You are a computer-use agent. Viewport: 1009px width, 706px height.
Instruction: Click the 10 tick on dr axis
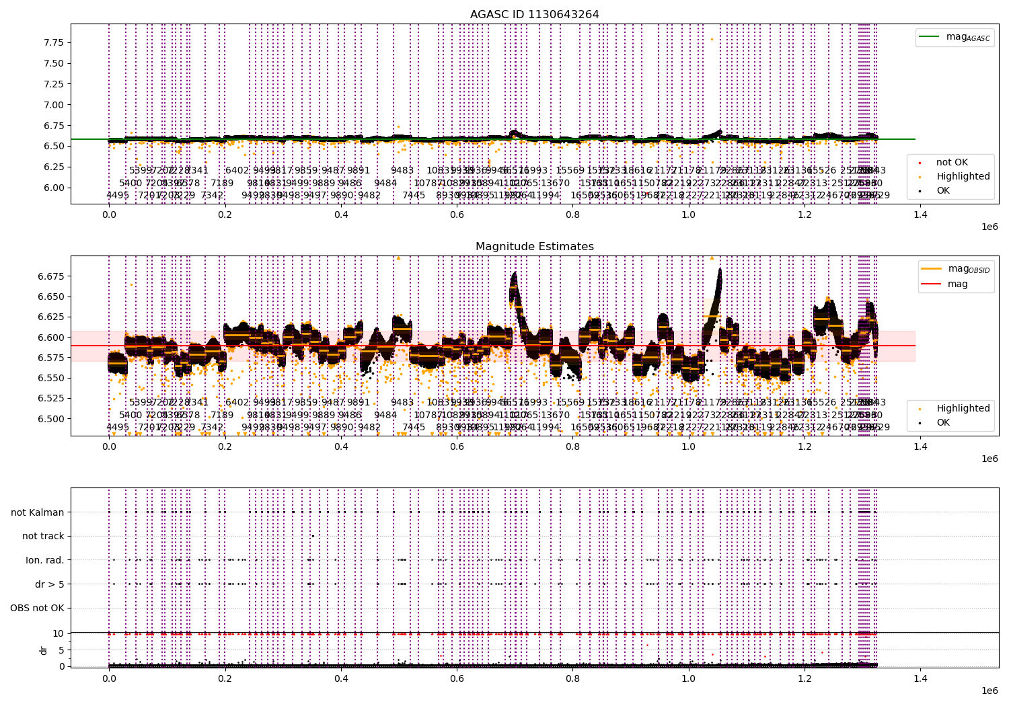point(59,633)
